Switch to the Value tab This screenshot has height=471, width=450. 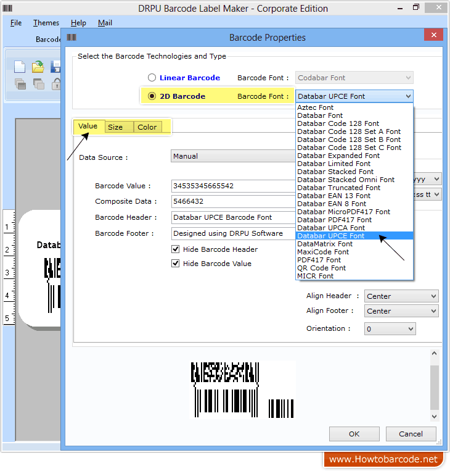coord(88,126)
